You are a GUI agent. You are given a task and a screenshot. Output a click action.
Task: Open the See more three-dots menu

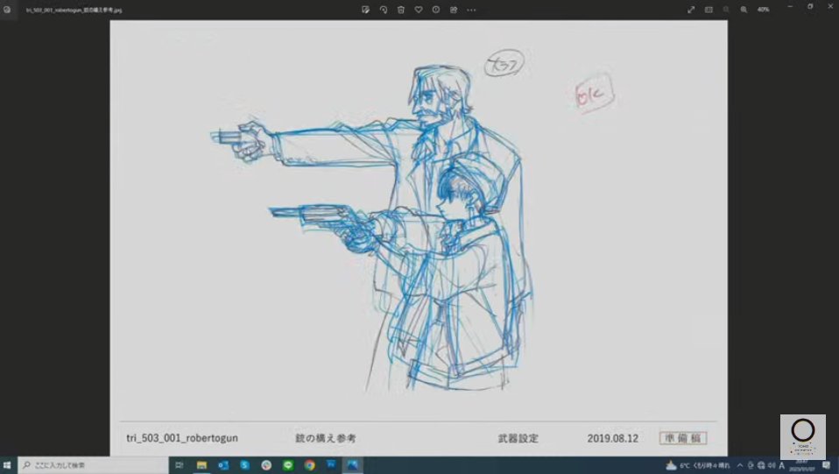coord(471,10)
